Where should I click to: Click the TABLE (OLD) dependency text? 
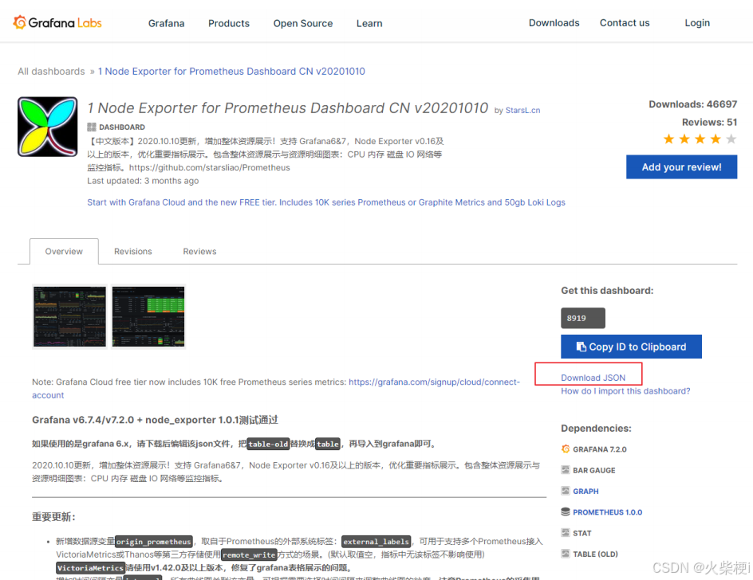point(595,554)
